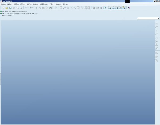Click the Print toolbar icon
The height and width of the screenshot is (125, 160).
14,8
